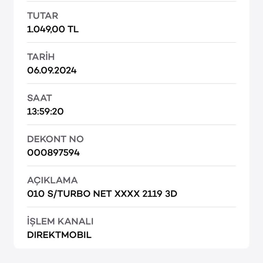Click the masked XXXX card digits
Viewport: 263px width, 263px height.
click(x=127, y=194)
